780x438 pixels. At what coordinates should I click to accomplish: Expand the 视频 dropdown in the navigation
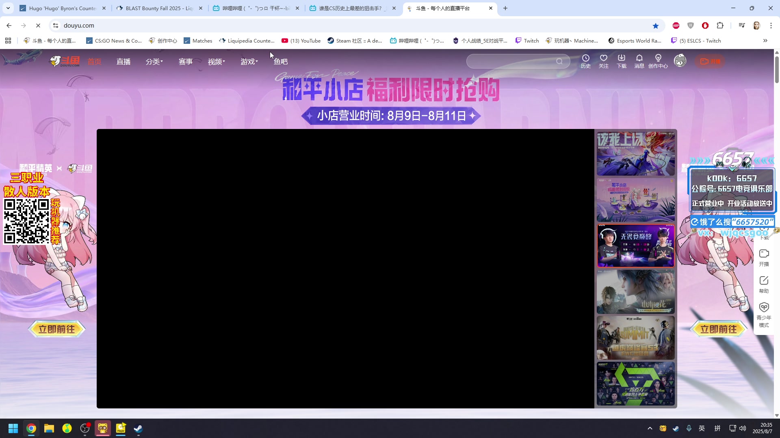click(217, 62)
